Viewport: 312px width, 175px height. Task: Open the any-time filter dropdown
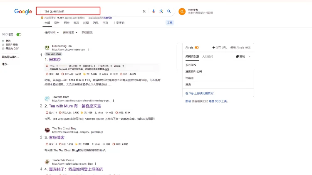point(52,32)
